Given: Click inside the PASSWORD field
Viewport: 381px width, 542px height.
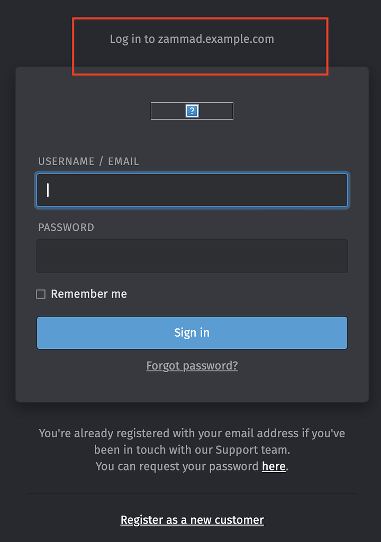Looking at the screenshot, I should coord(192,256).
